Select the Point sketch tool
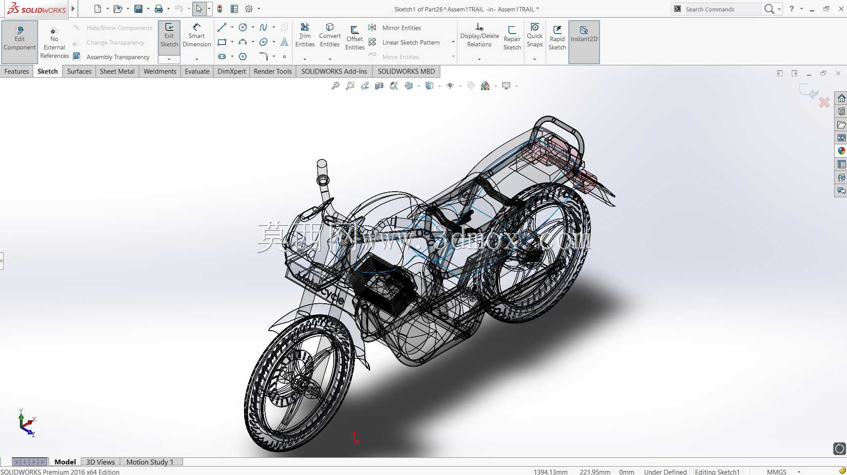Viewport: 847px width, 475px height. (284, 57)
